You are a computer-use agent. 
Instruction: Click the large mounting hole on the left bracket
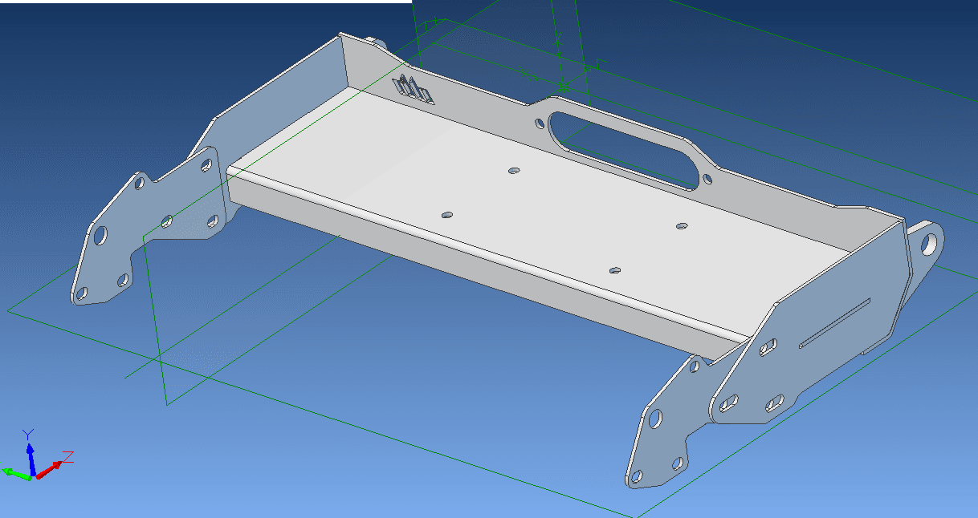point(102,237)
